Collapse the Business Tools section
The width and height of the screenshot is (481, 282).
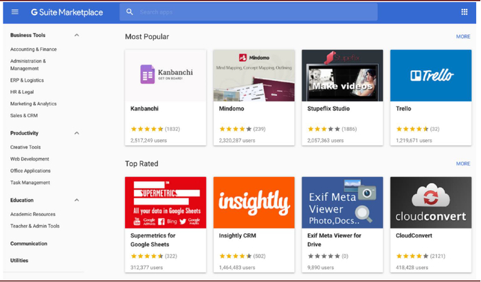point(77,35)
